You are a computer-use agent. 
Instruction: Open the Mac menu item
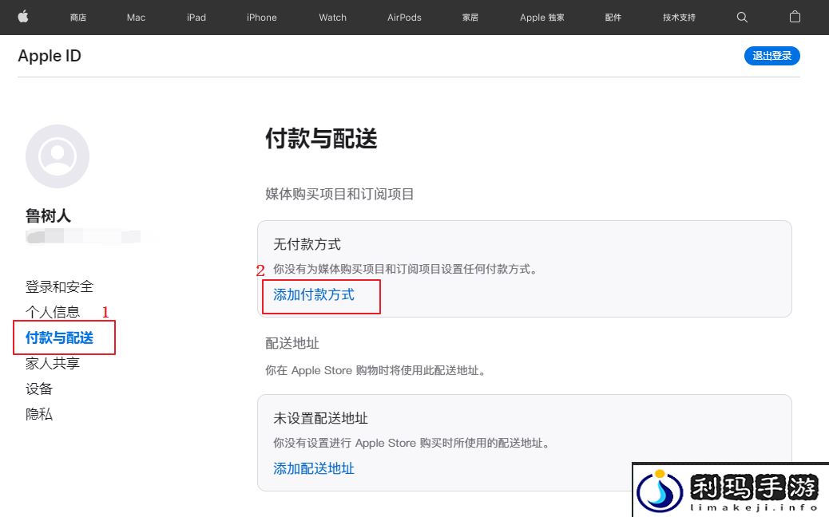(x=136, y=18)
